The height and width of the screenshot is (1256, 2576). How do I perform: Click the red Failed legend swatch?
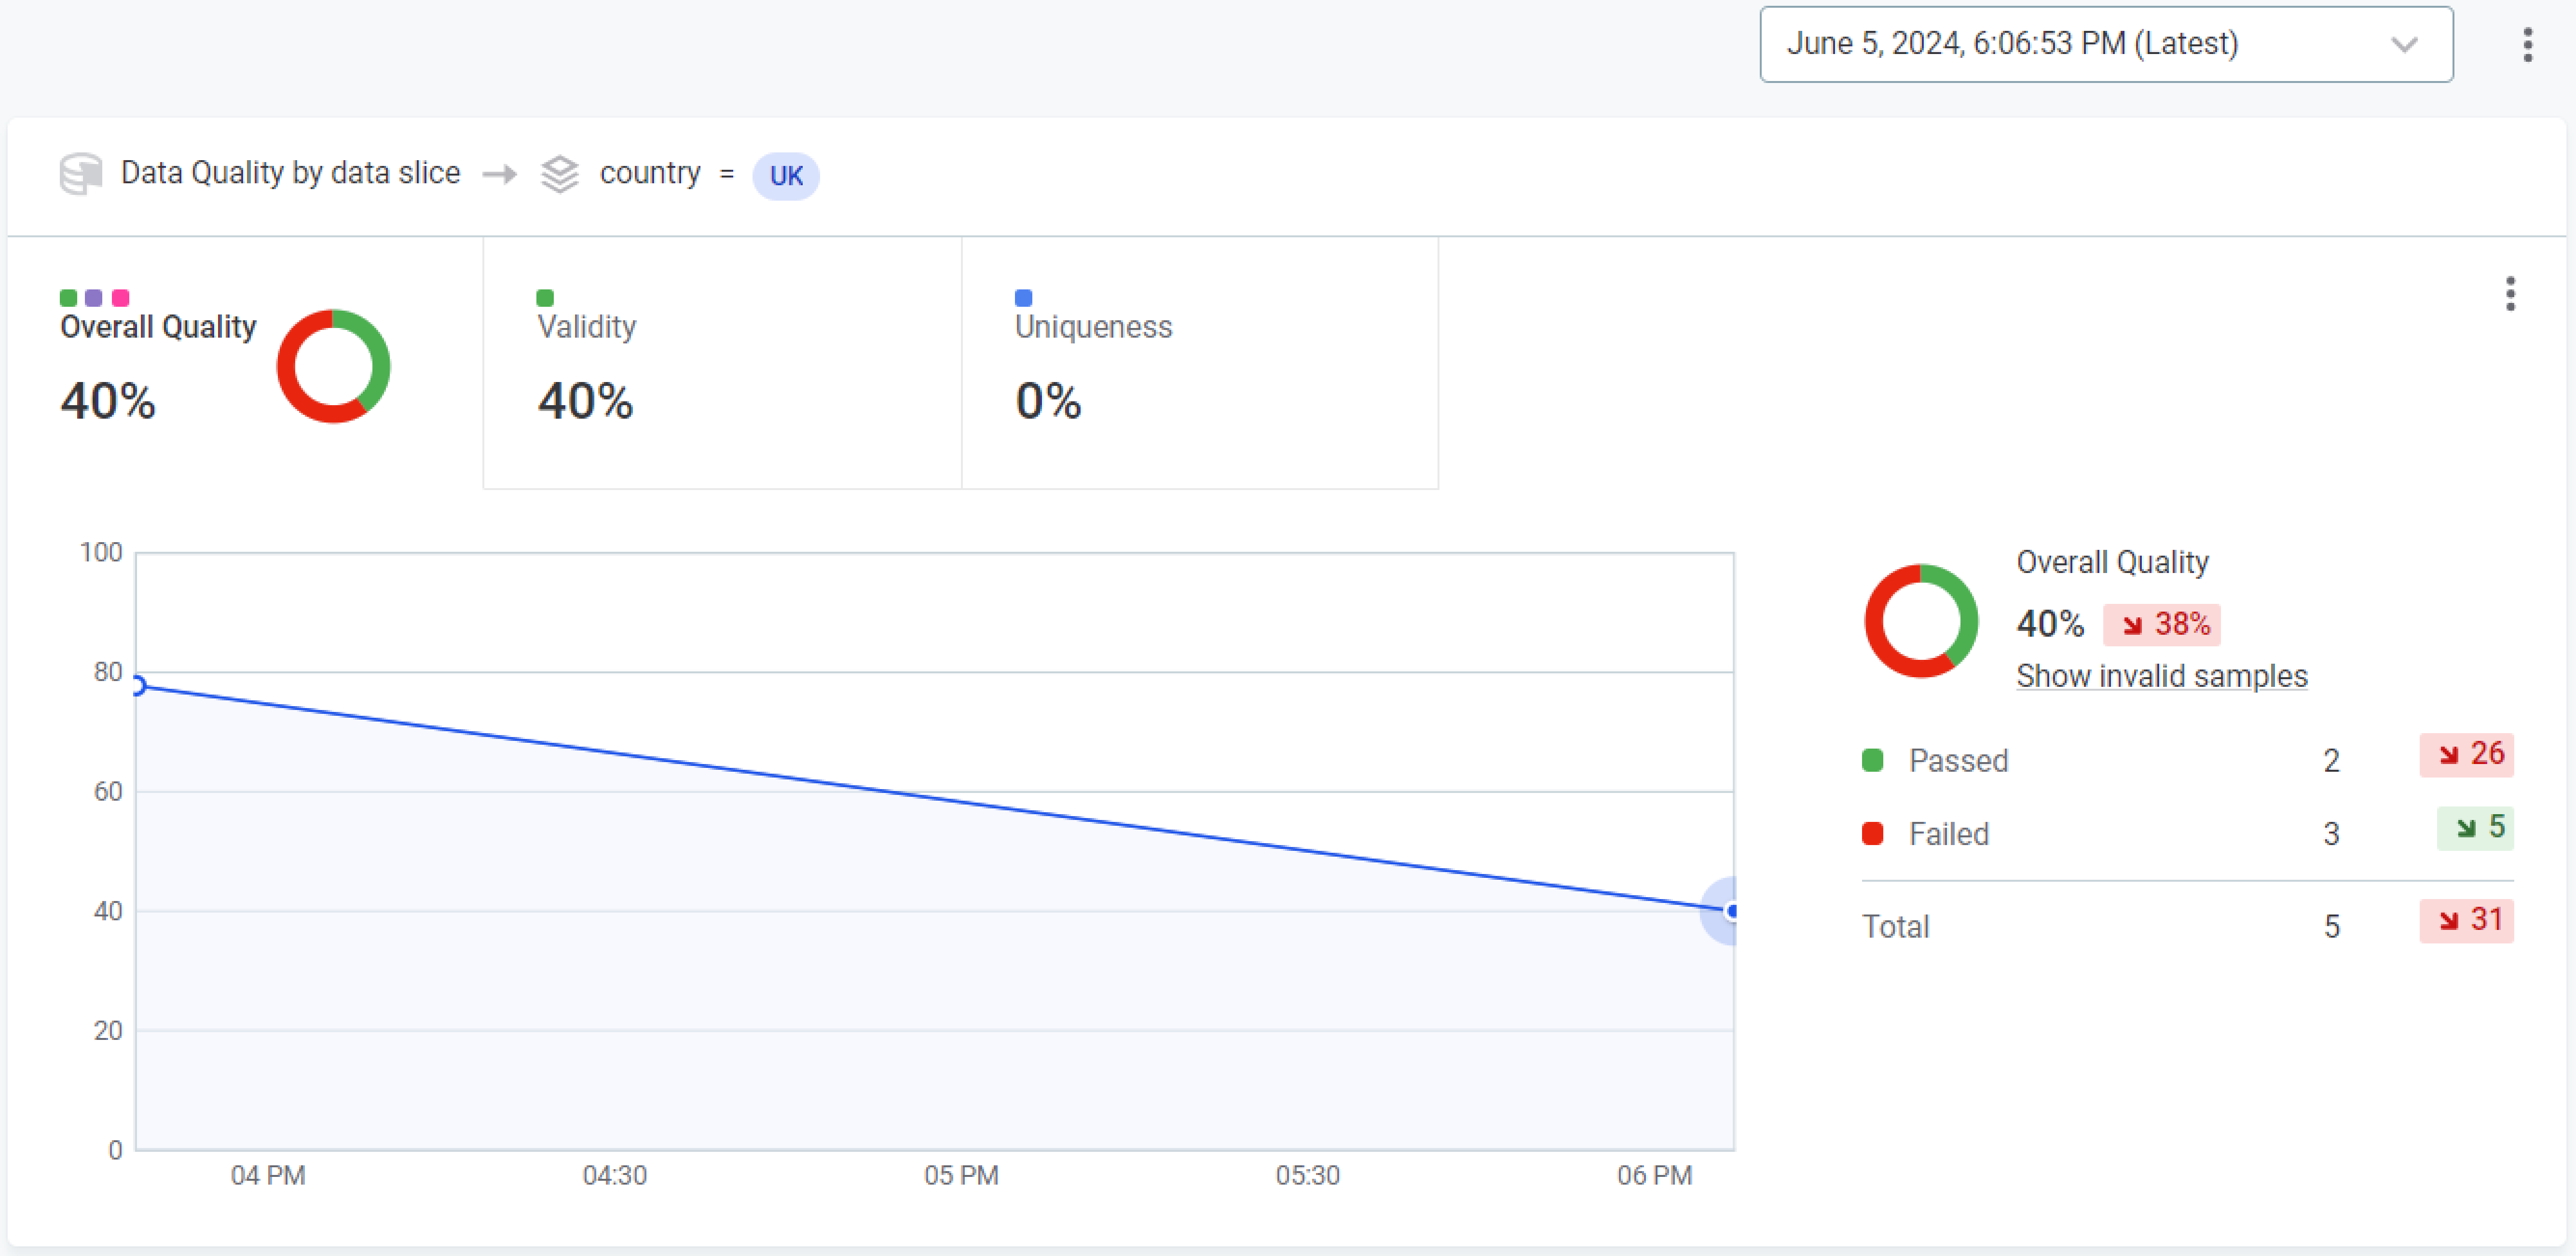click(x=1873, y=834)
